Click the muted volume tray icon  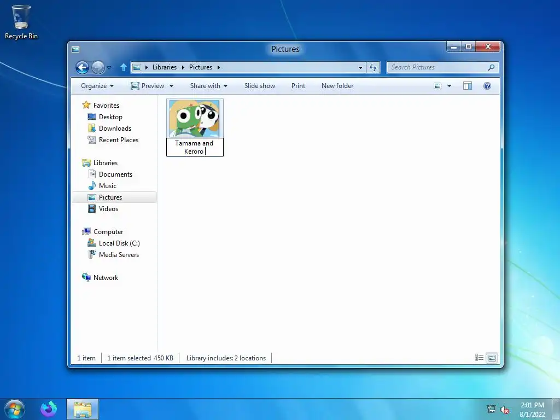coord(505,410)
